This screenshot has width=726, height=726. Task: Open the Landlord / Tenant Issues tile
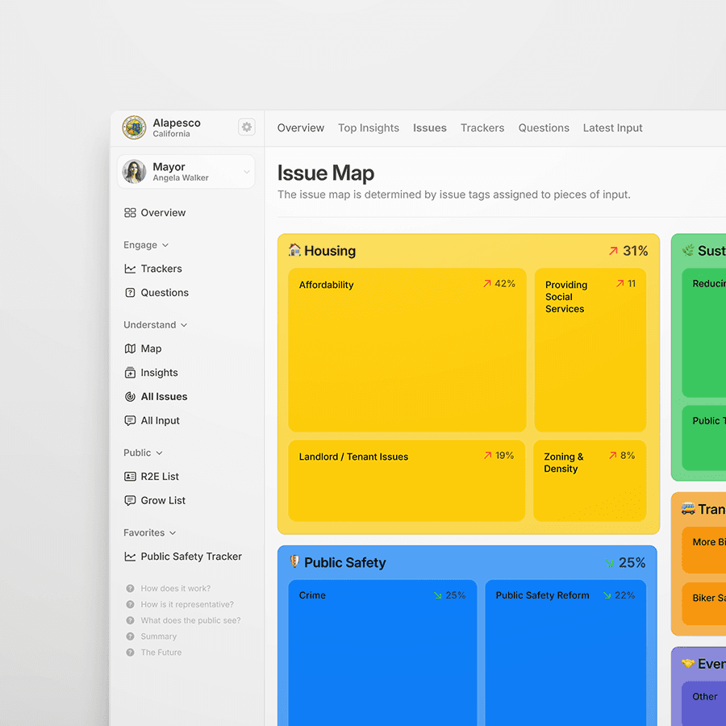(407, 481)
